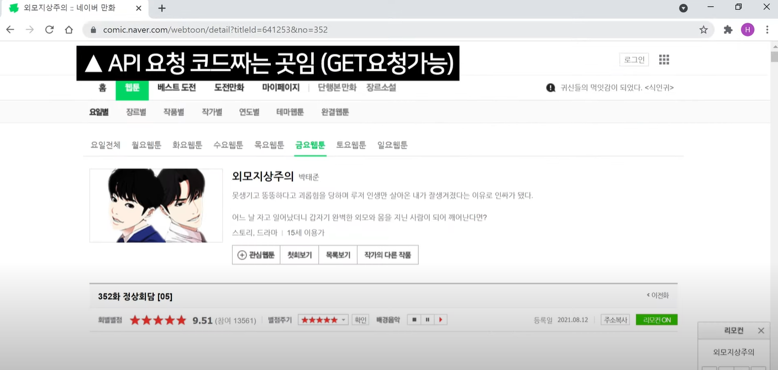This screenshot has width=778, height=370.
Task: Open the purple H profile avatar
Action: click(x=748, y=30)
